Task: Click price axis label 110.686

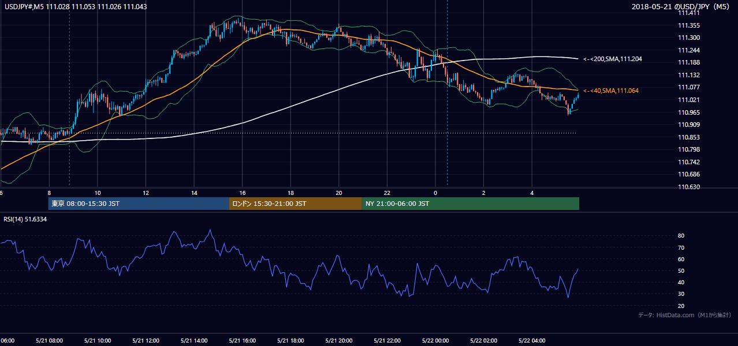Action: (x=689, y=174)
